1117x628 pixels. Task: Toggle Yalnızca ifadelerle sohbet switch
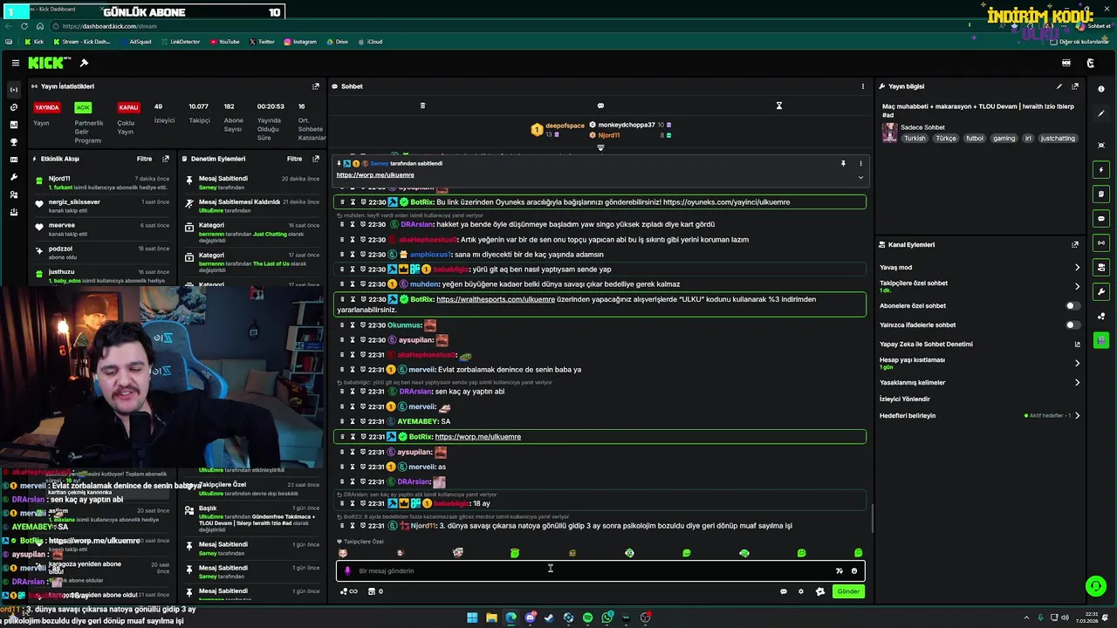tap(1072, 325)
